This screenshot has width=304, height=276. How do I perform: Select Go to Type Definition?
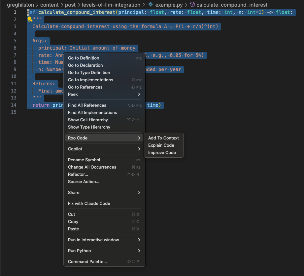pyautogui.click(x=104, y=73)
